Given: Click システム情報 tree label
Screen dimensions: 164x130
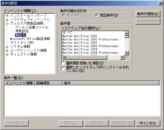Looking at the screenshot, I should 20,46.
